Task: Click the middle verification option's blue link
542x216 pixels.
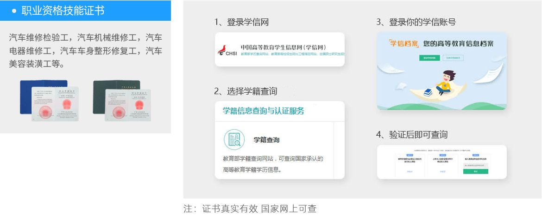Action: [443, 171]
